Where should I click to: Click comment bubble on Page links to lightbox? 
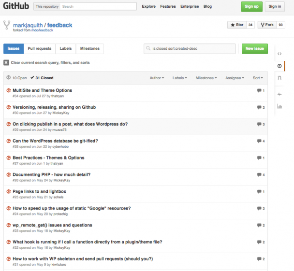tap(259, 192)
